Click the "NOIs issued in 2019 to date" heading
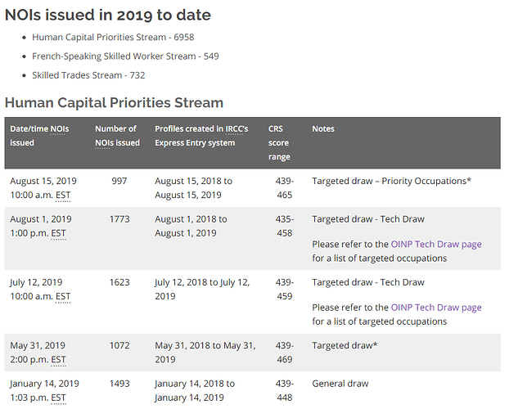This screenshot has width=509, height=409. coord(107,15)
